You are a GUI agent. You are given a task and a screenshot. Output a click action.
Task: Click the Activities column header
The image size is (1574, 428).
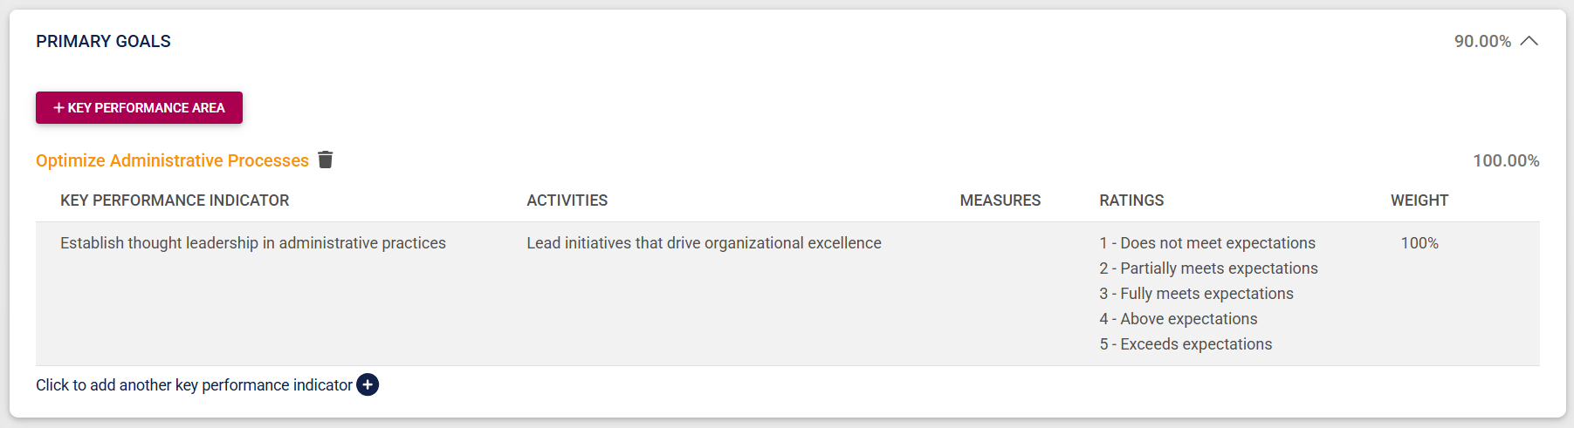click(x=567, y=200)
